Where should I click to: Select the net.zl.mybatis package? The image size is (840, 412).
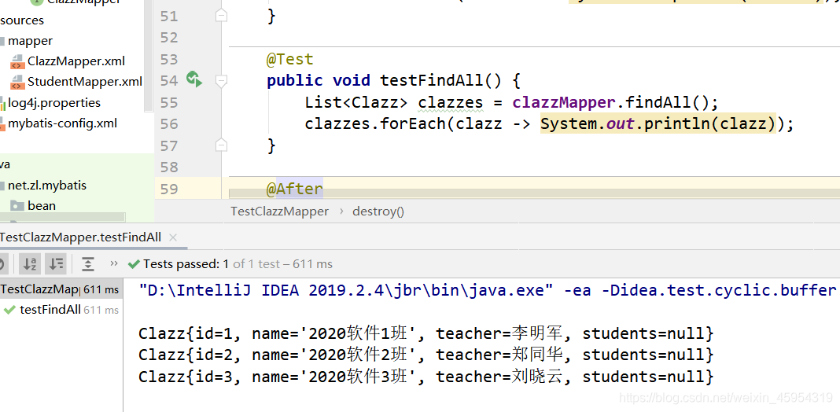click(47, 186)
